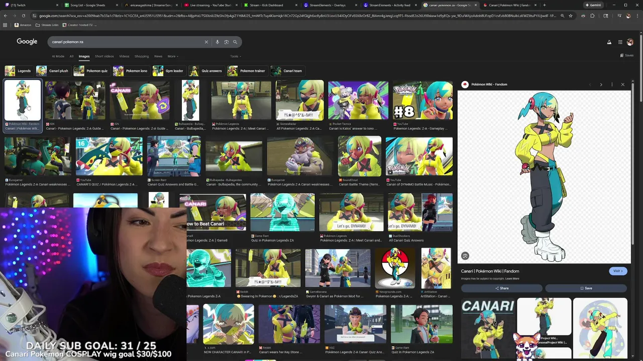Open Canari Battle Theme SoundCloud thumbnail
The width and height of the screenshot is (643, 361).
tap(360, 157)
